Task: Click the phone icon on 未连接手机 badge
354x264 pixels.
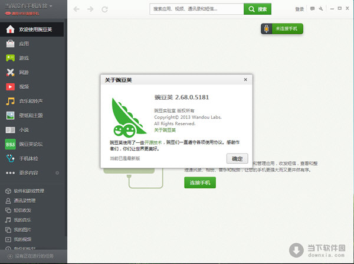Action: point(267,29)
